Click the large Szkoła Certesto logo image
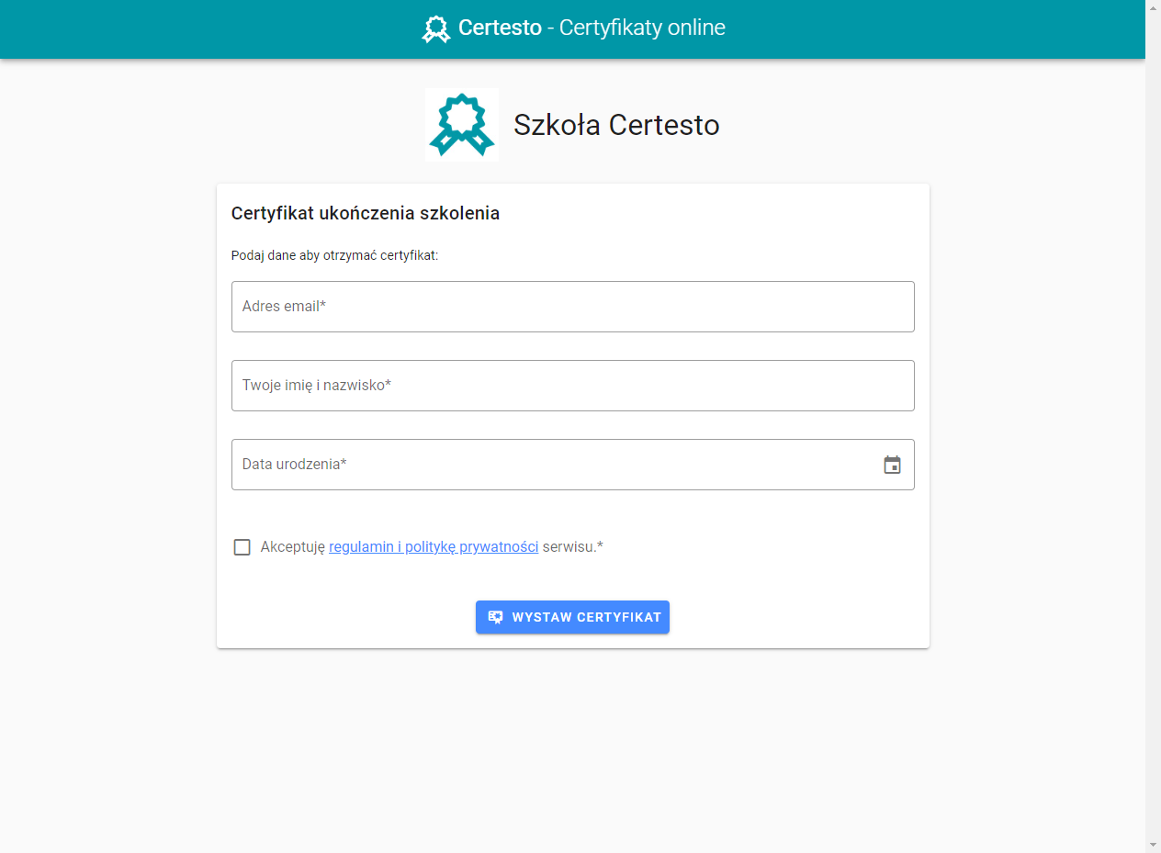 click(462, 125)
